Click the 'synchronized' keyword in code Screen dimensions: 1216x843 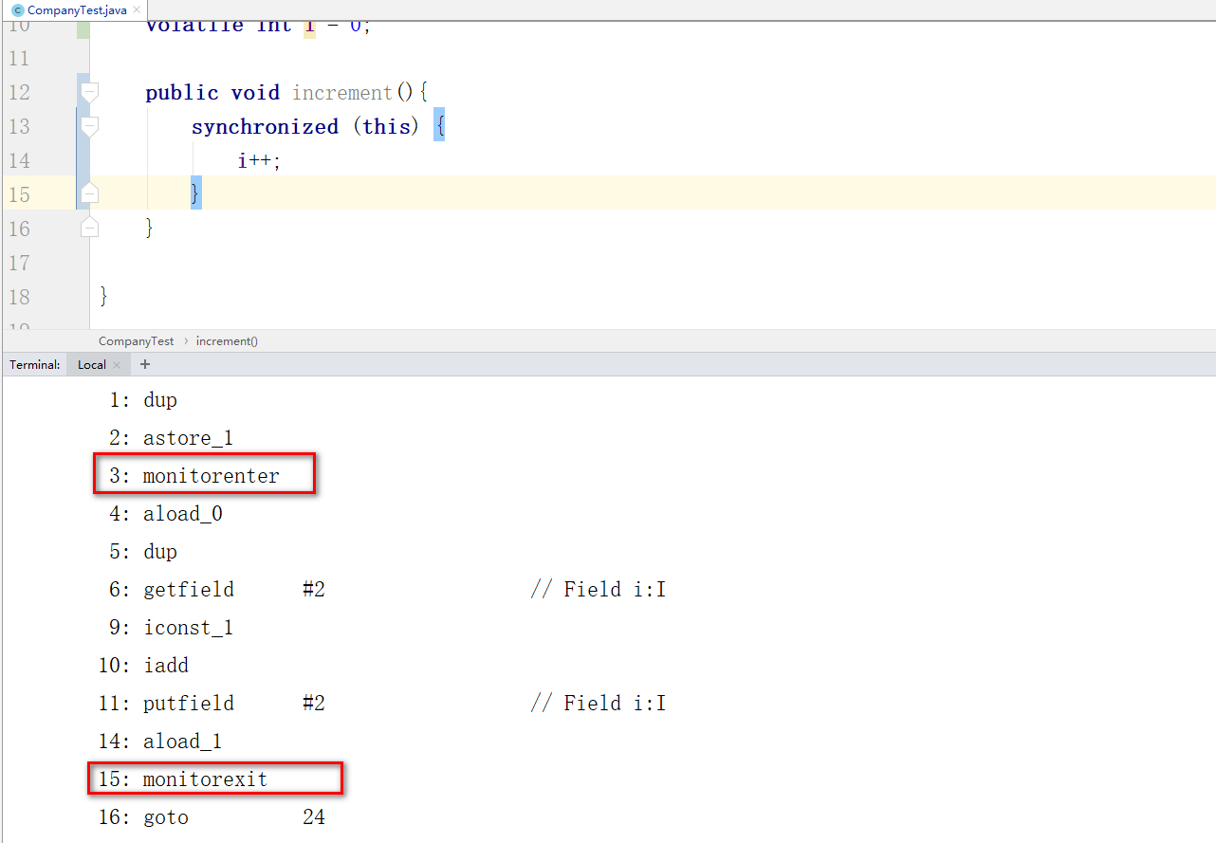[x=265, y=126]
